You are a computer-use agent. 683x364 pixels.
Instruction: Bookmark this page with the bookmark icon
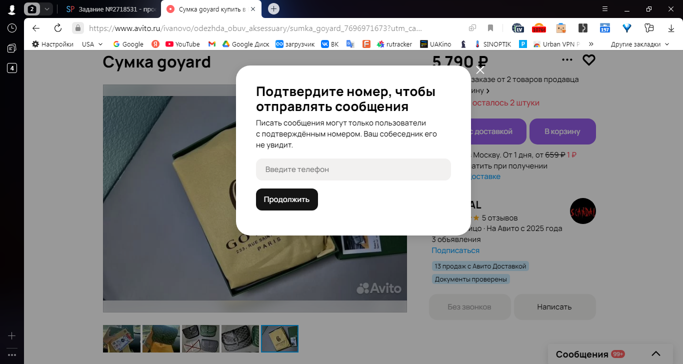[x=490, y=28]
